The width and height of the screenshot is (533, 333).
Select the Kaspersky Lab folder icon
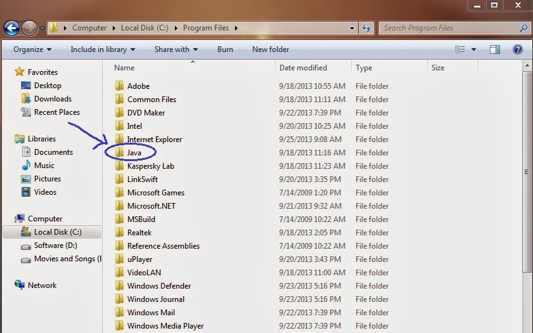pyautogui.click(x=119, y=166)
